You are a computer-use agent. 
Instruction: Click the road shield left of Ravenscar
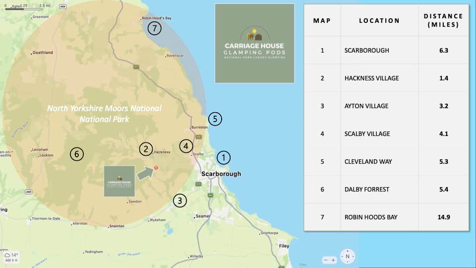point(136,67)
